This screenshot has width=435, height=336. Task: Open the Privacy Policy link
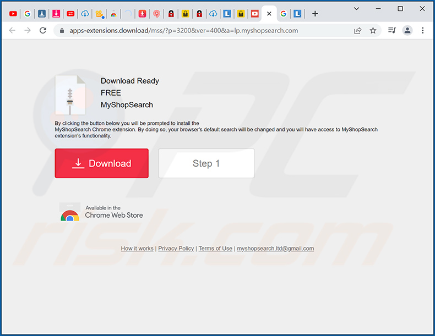[x=176, y=249]
